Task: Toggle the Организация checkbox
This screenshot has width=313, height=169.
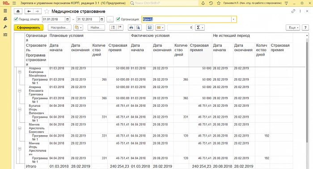Action: [118, 19]
